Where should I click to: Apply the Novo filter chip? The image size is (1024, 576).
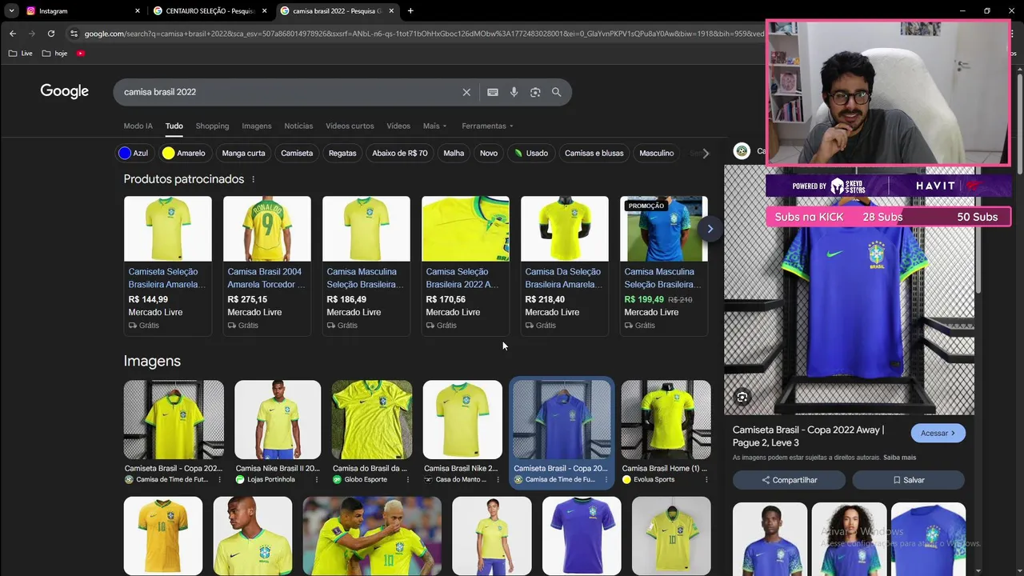click(489, 153)
